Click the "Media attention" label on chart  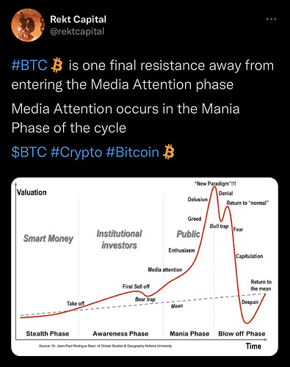coord(165,269)
